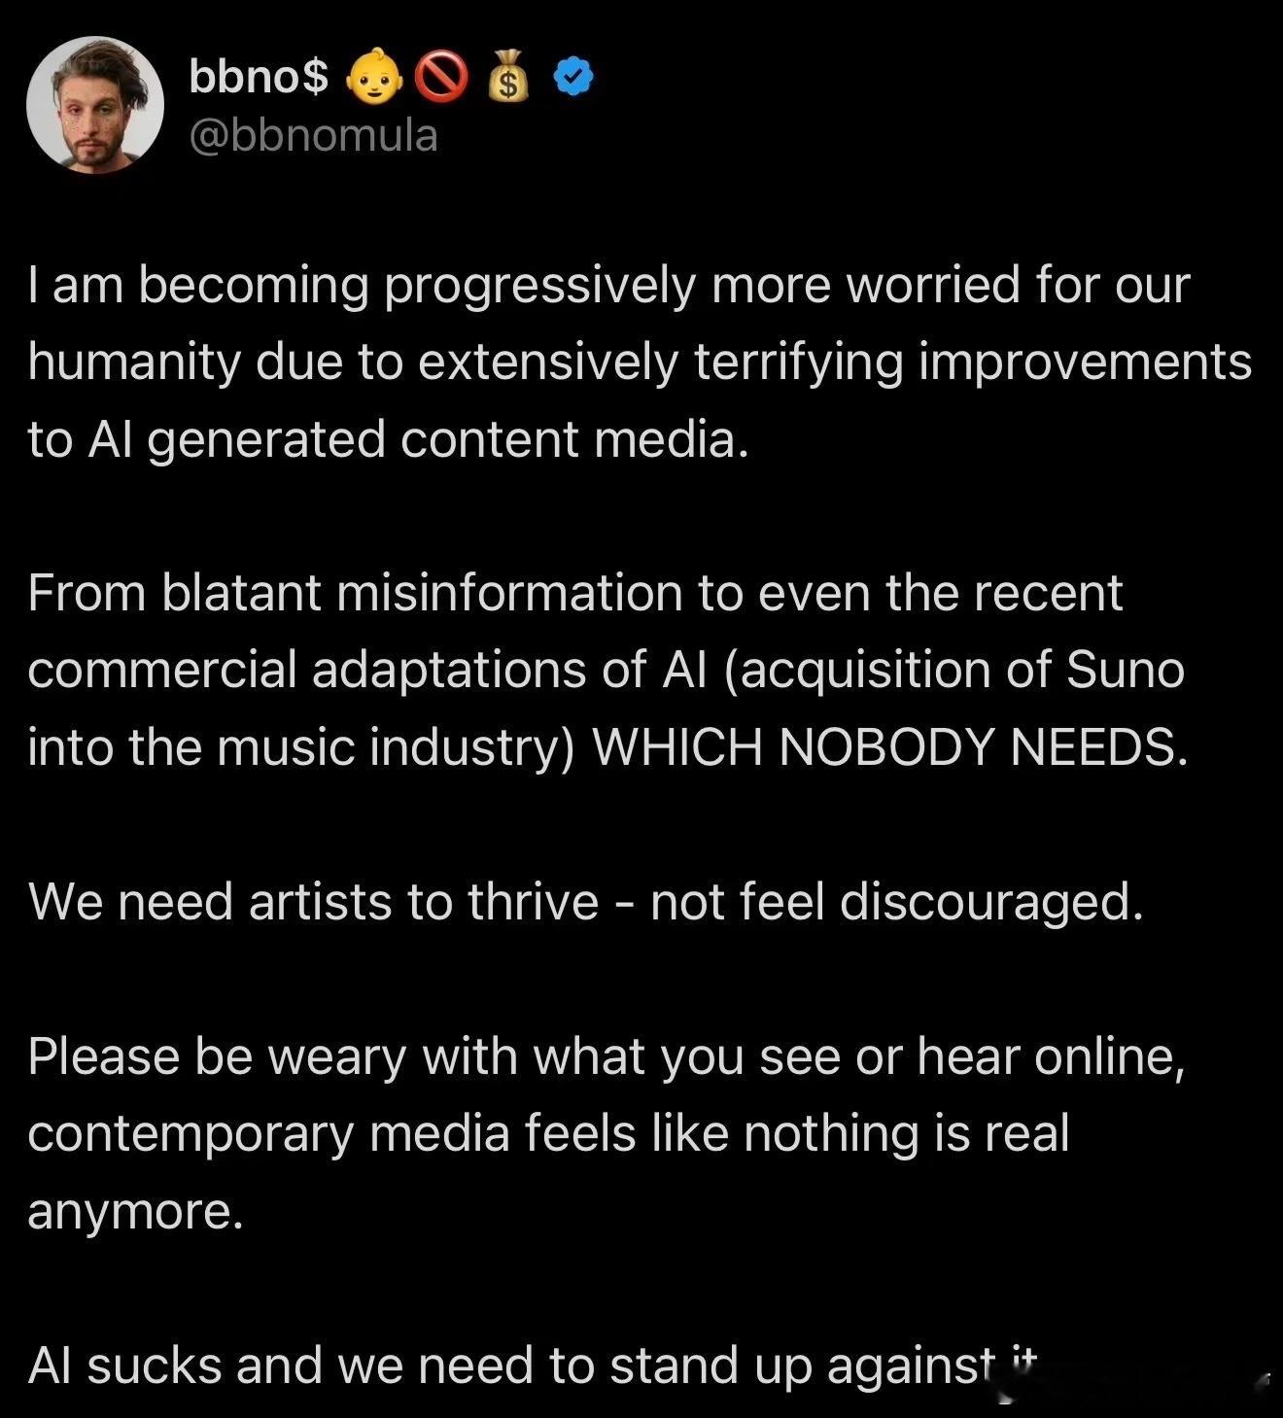
Task: Click the line "We need artists to thrive"
Action: (313, 901)
